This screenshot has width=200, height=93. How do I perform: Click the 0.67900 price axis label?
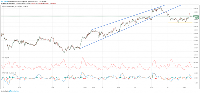click(196, 37)
